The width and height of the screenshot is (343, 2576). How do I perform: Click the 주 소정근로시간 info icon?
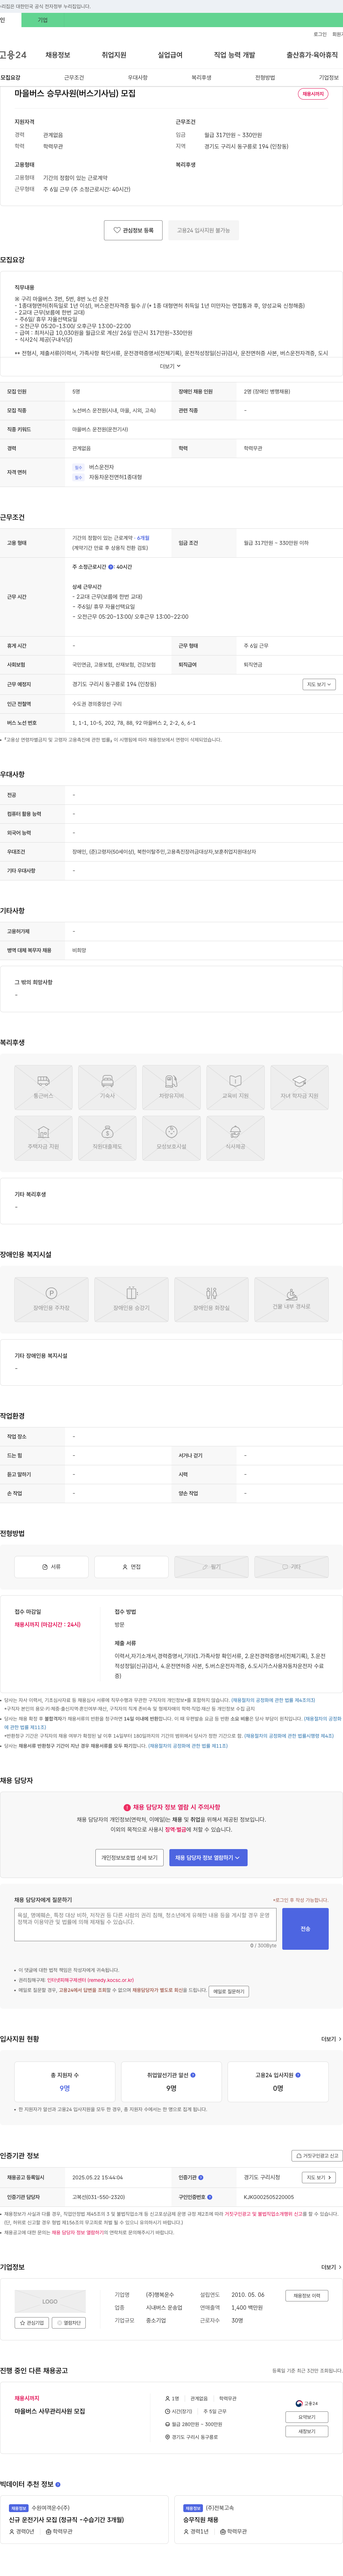coord(111,567)
